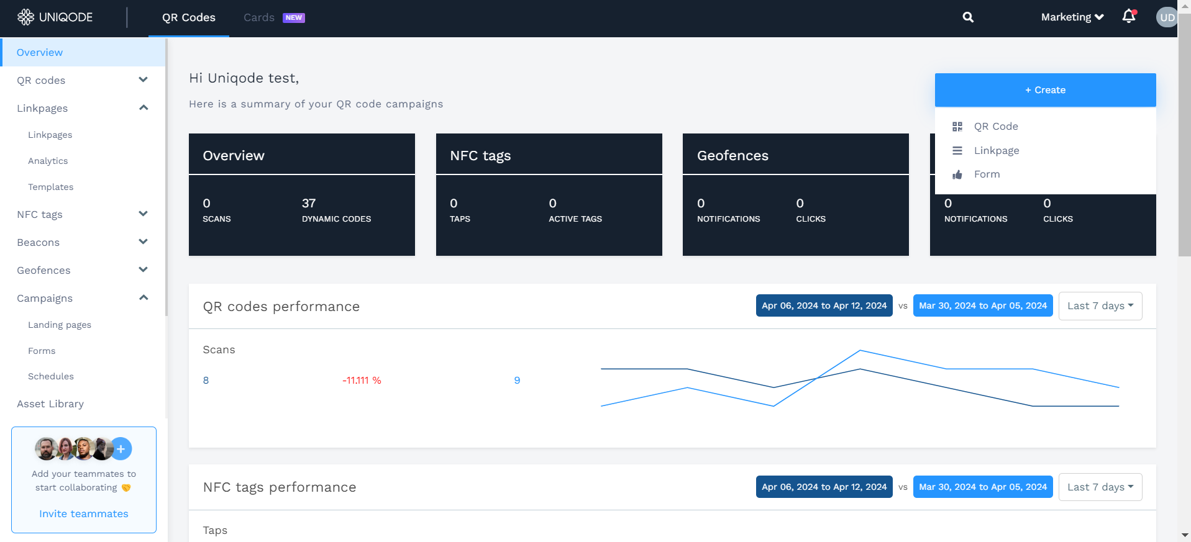Open the search magnifier icon
The width and height of the screenshot is (1191, 542).
pyautogui.click(x=968, y=17)
